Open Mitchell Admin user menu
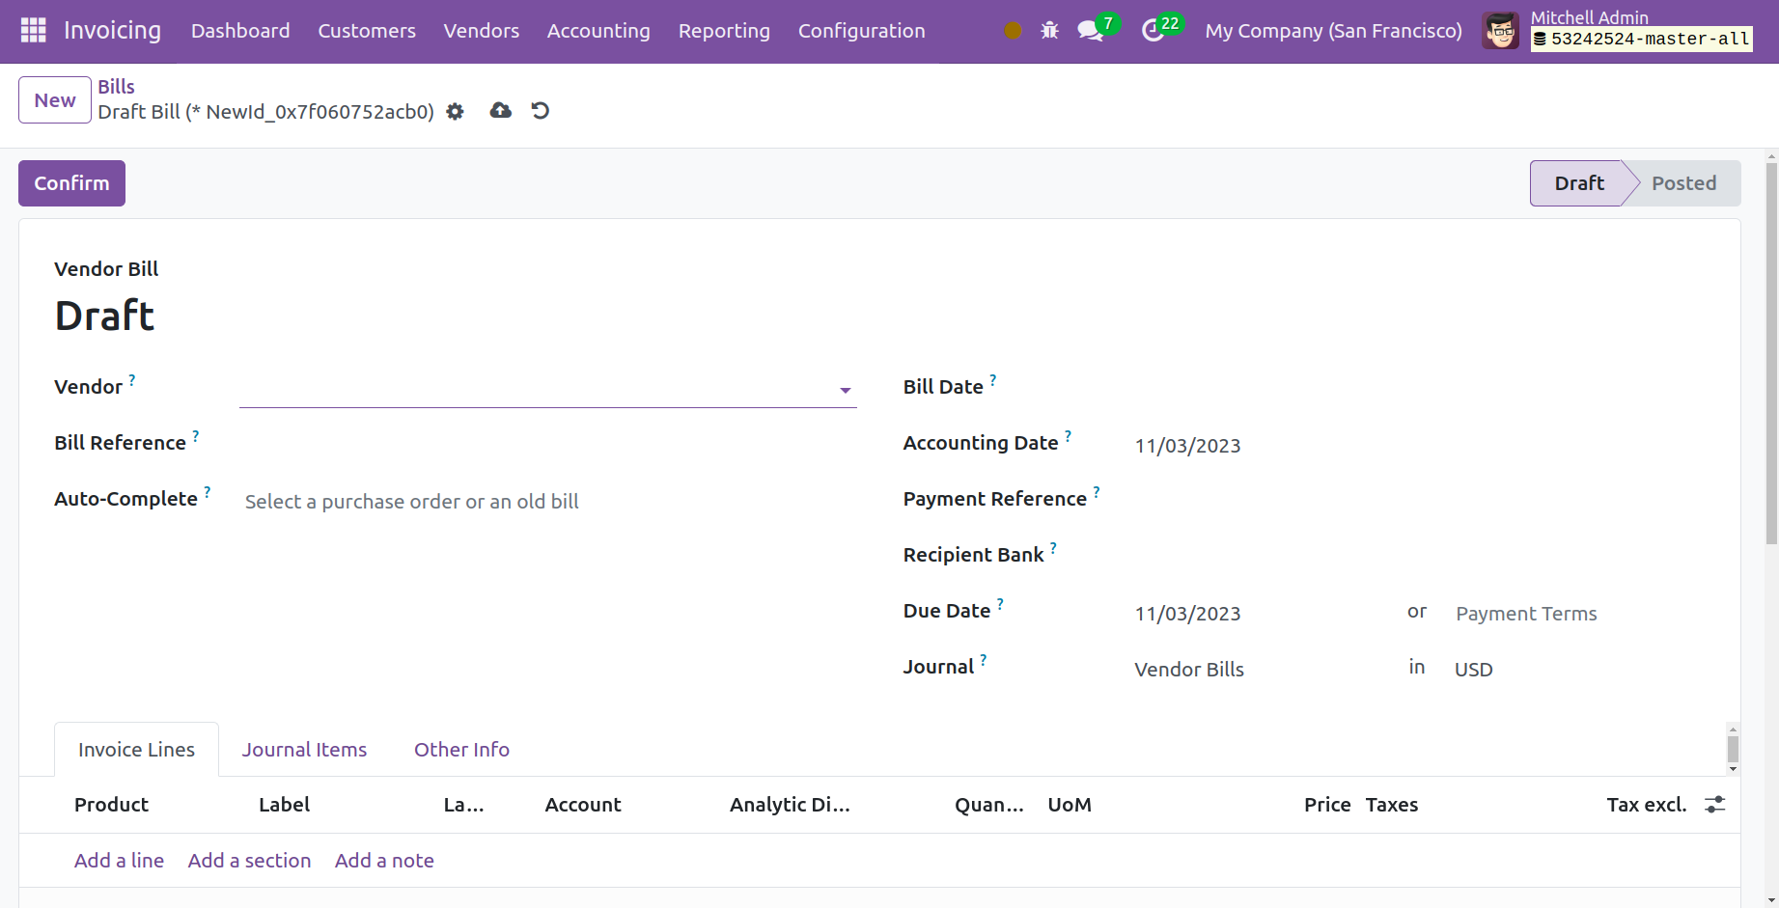 tap(1618, 31)
